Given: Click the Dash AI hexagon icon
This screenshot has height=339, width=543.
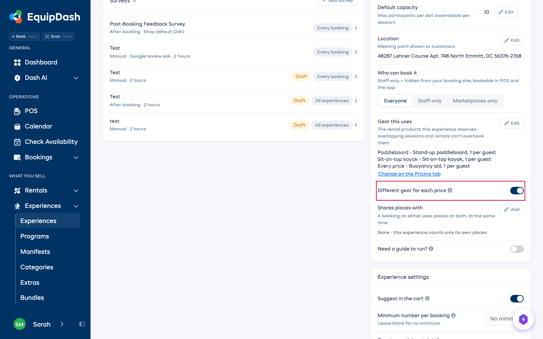Looking at the screenshot, I should 17,78.
